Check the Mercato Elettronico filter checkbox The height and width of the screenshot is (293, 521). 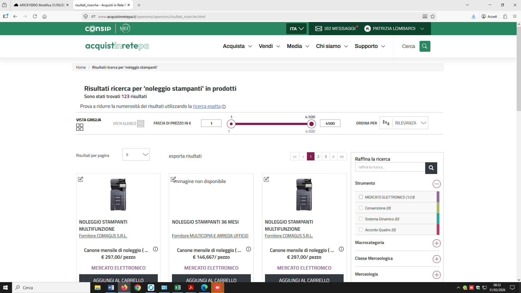[x=361, y=197]
